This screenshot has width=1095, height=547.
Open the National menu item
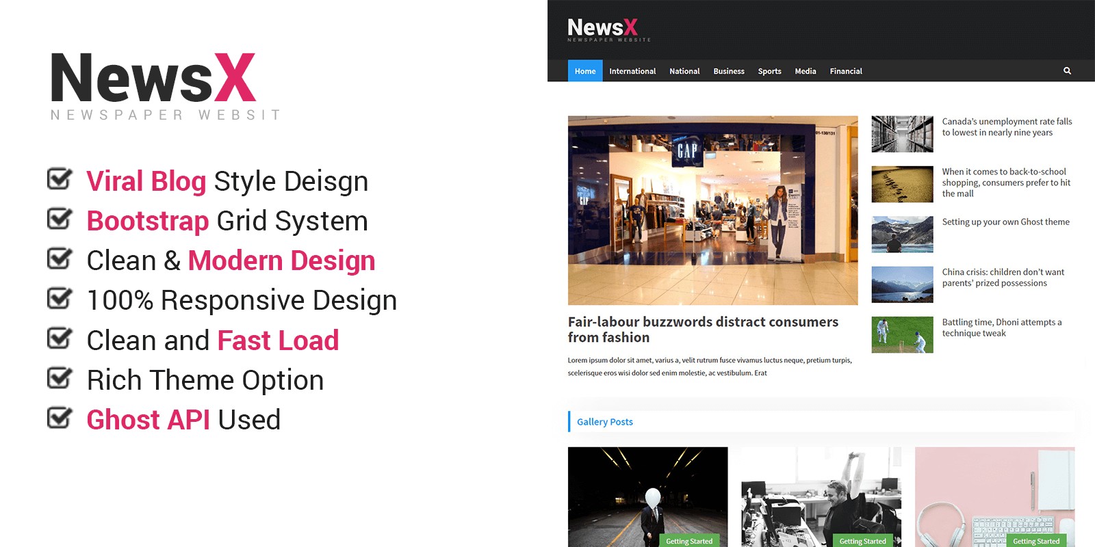click(x=684, y=71)
